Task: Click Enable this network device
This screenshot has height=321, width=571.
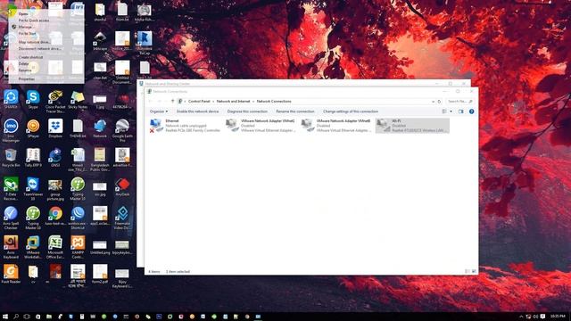Action: pyautogui.click(x=198, y=111)
